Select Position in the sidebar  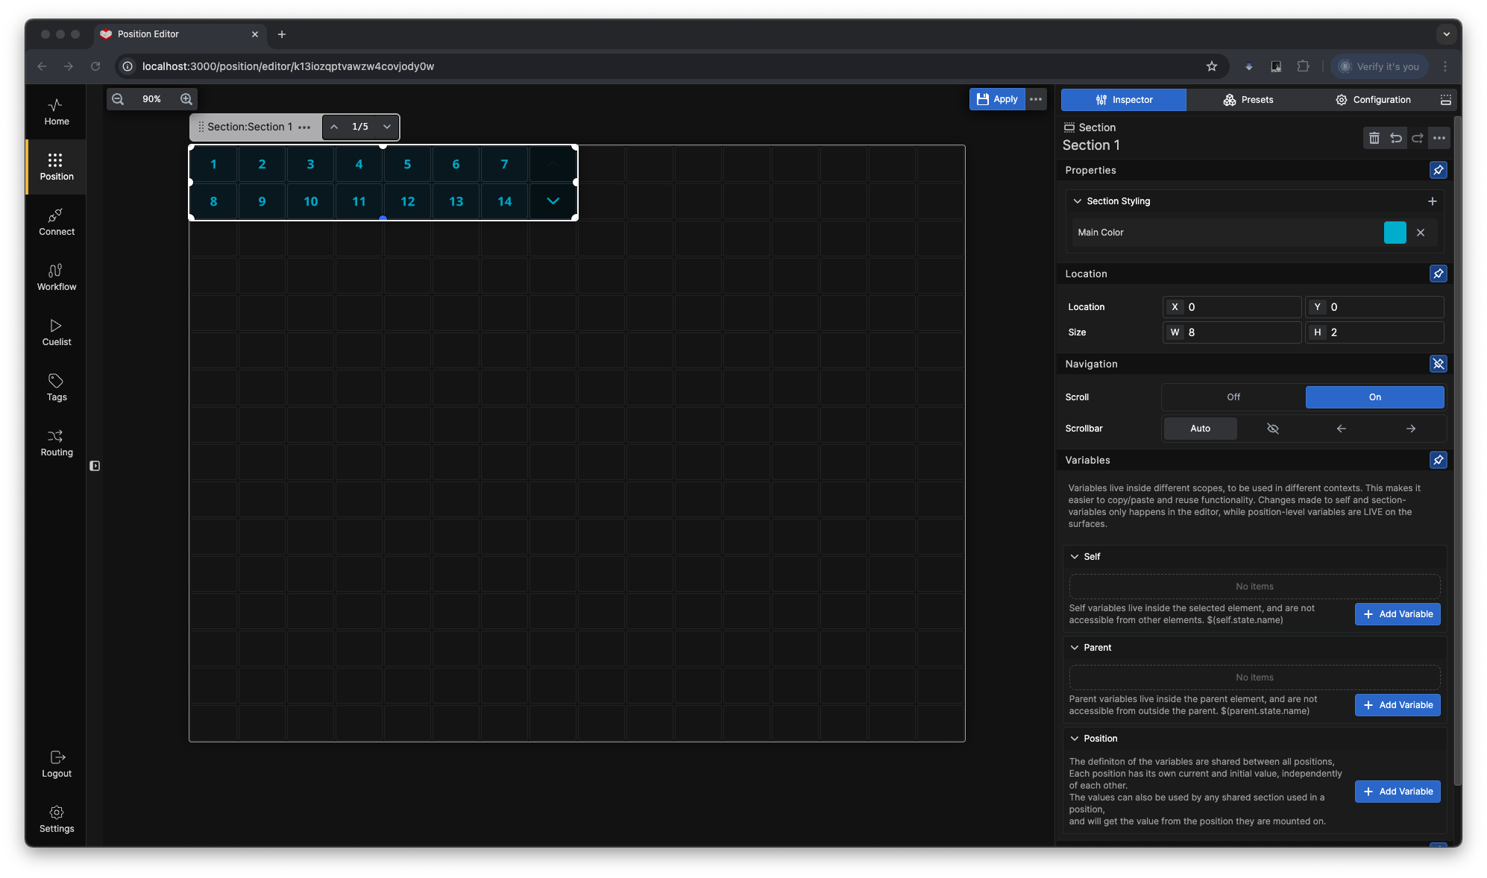coord(56,167)
